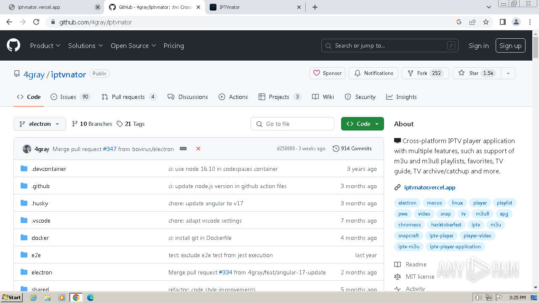Click the docker folder icon
Image resolution: width=539 pixels, height=303 pixels.
pyautogui.click(x=24, y=238)
